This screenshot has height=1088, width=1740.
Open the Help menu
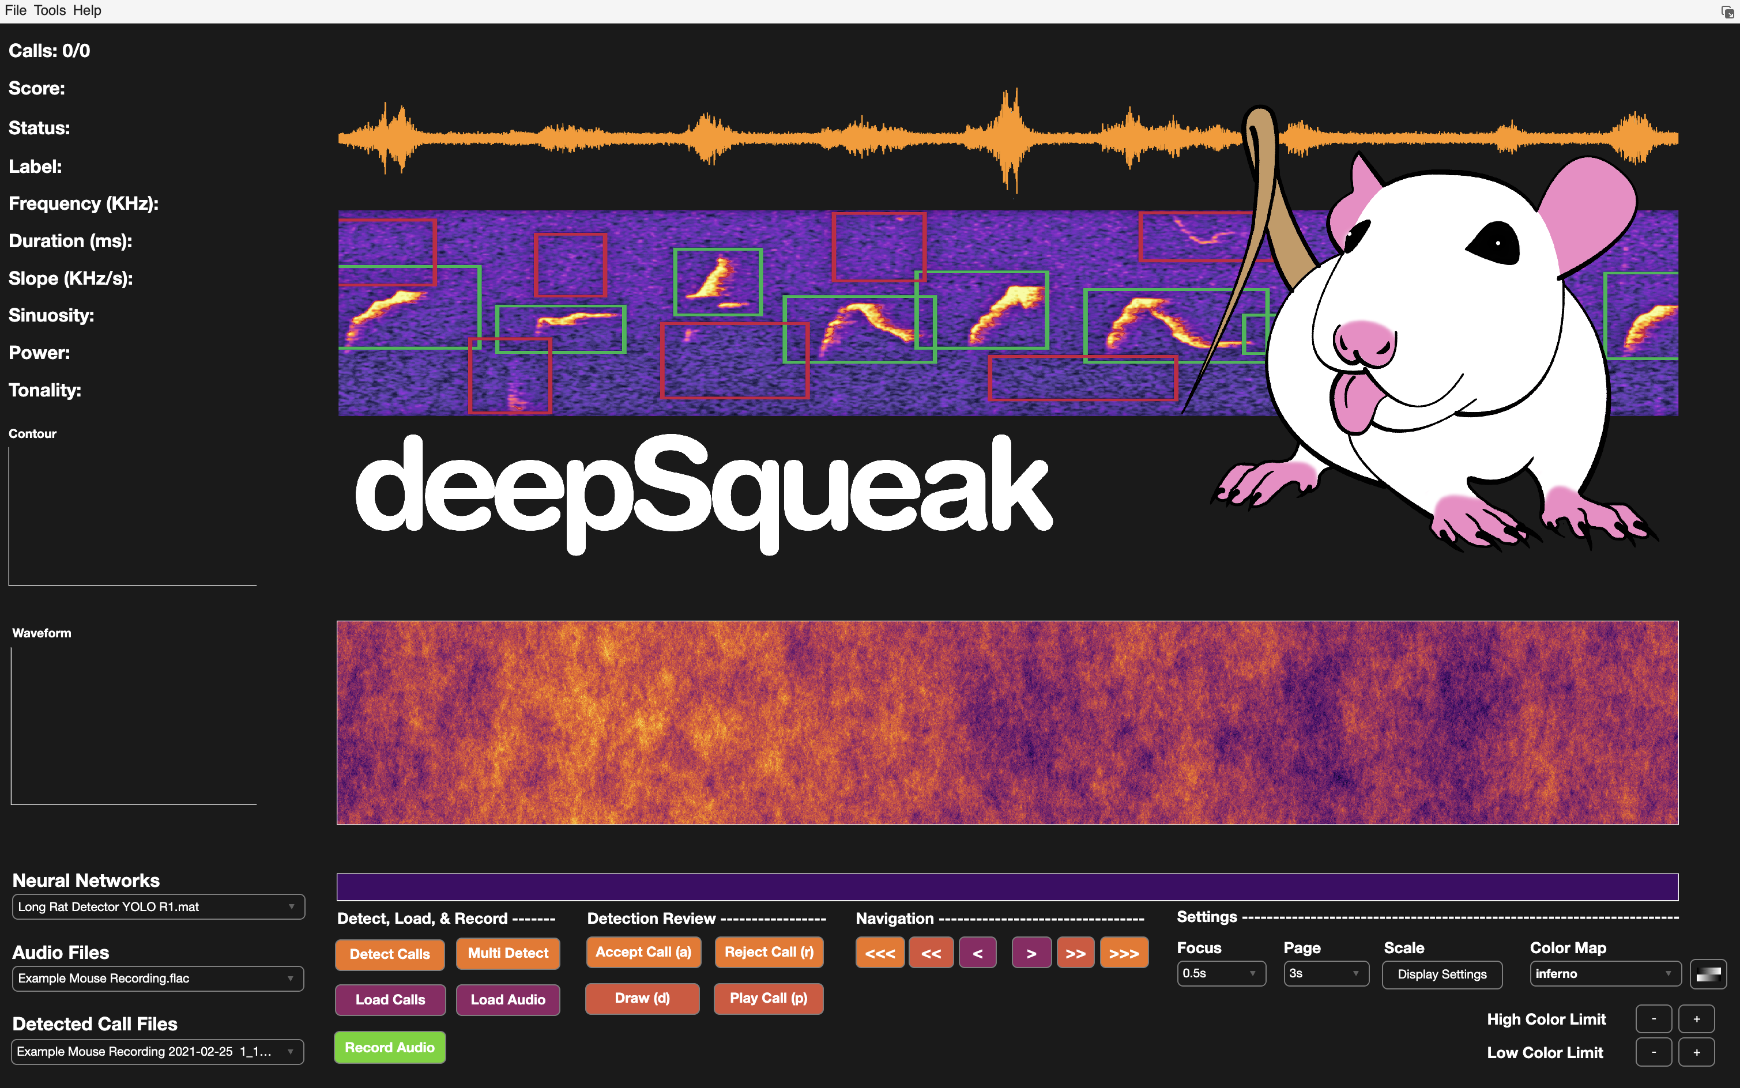[87, 10]
